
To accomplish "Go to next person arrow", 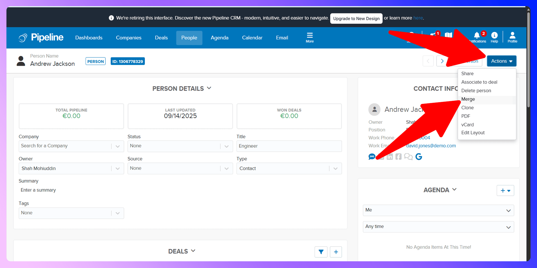I will tap(442, 61).
